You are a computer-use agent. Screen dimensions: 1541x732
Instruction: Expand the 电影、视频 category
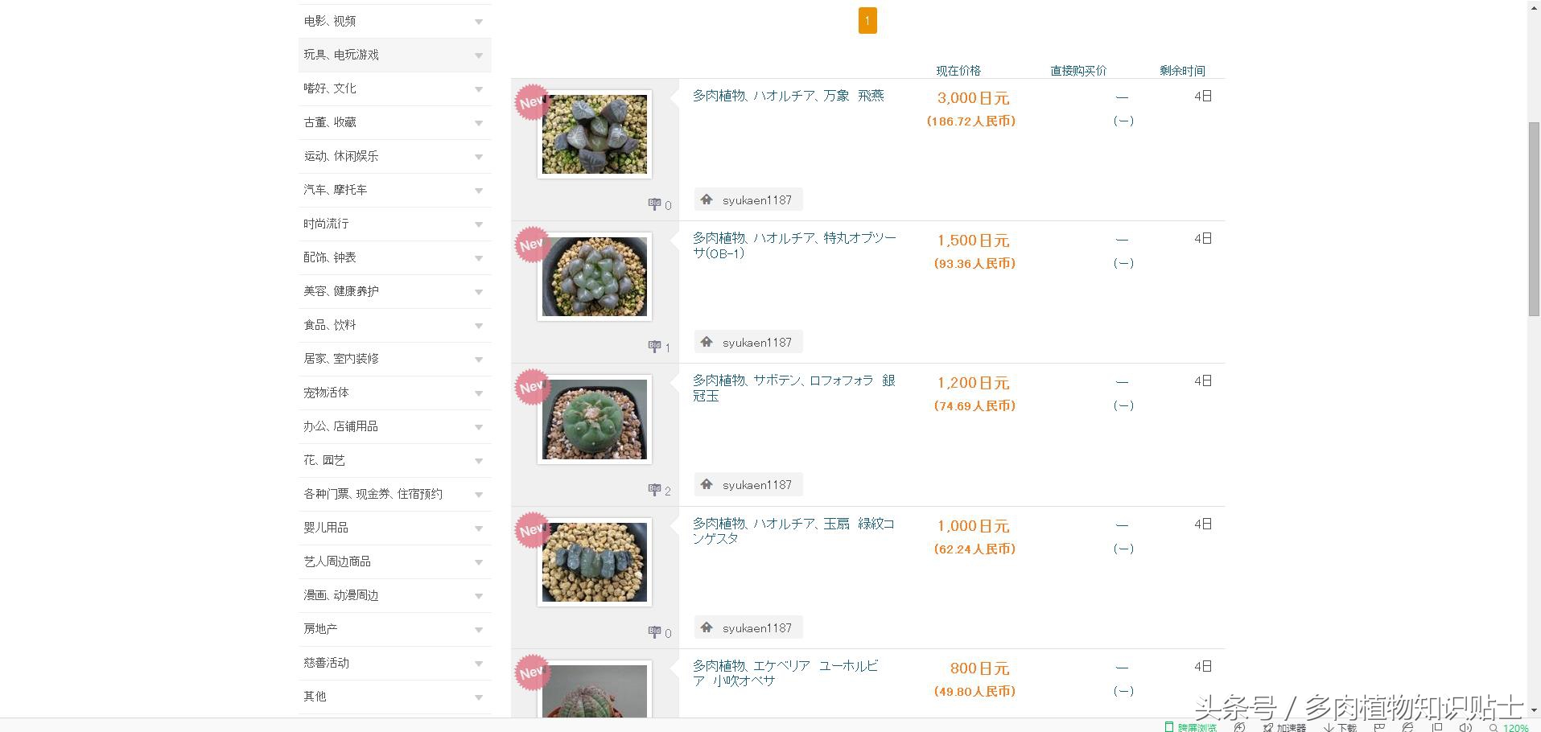tap(479, 22)
